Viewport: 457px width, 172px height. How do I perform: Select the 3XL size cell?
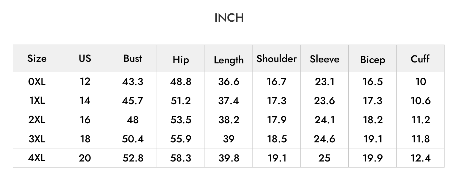point(37,139)
